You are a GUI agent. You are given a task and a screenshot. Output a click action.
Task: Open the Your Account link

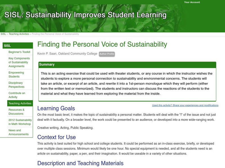tap(192, 2)
